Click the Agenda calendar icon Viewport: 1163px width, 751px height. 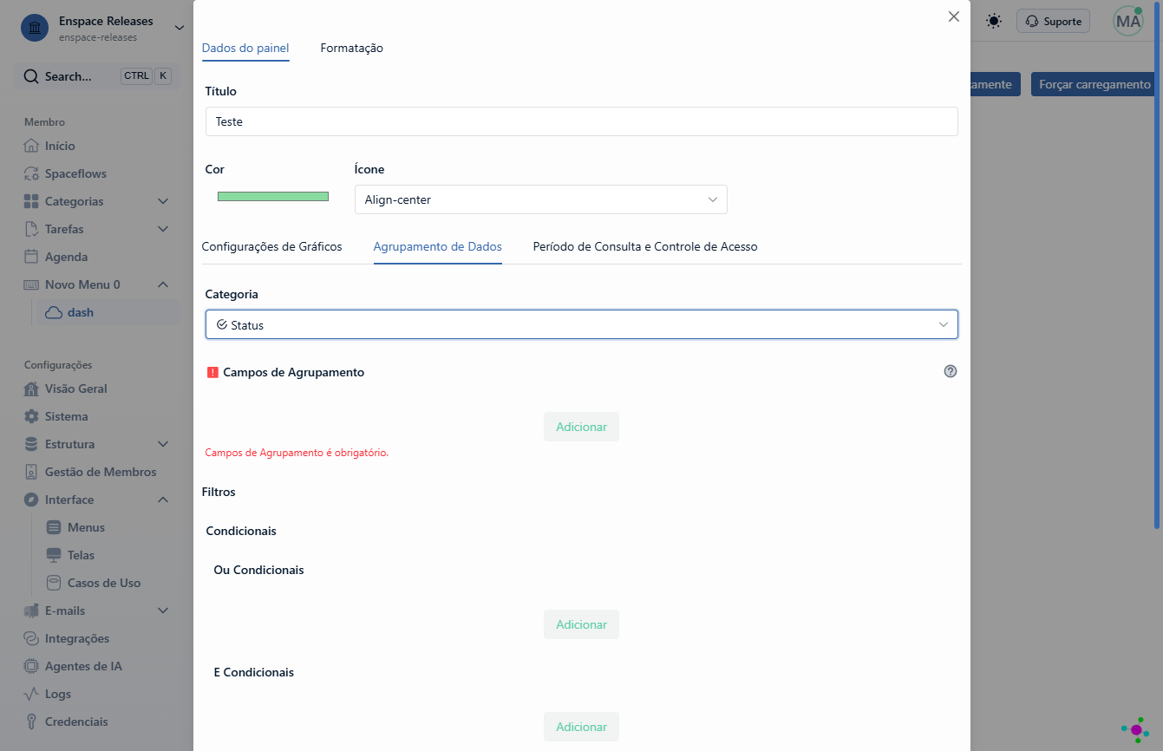click(x=31, y=257)
